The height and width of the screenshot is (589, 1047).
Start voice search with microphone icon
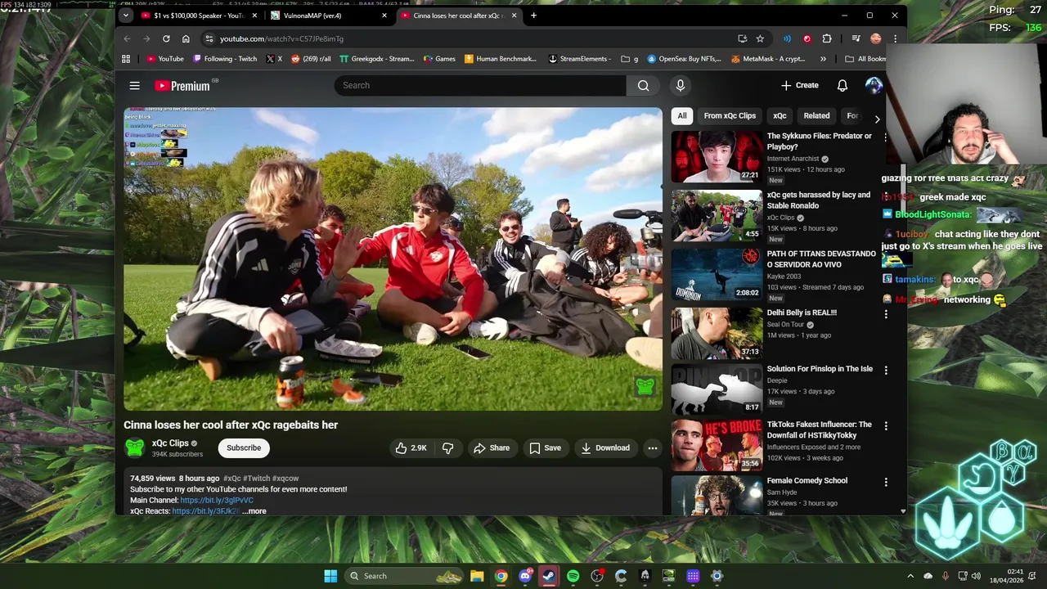point(680,85)
